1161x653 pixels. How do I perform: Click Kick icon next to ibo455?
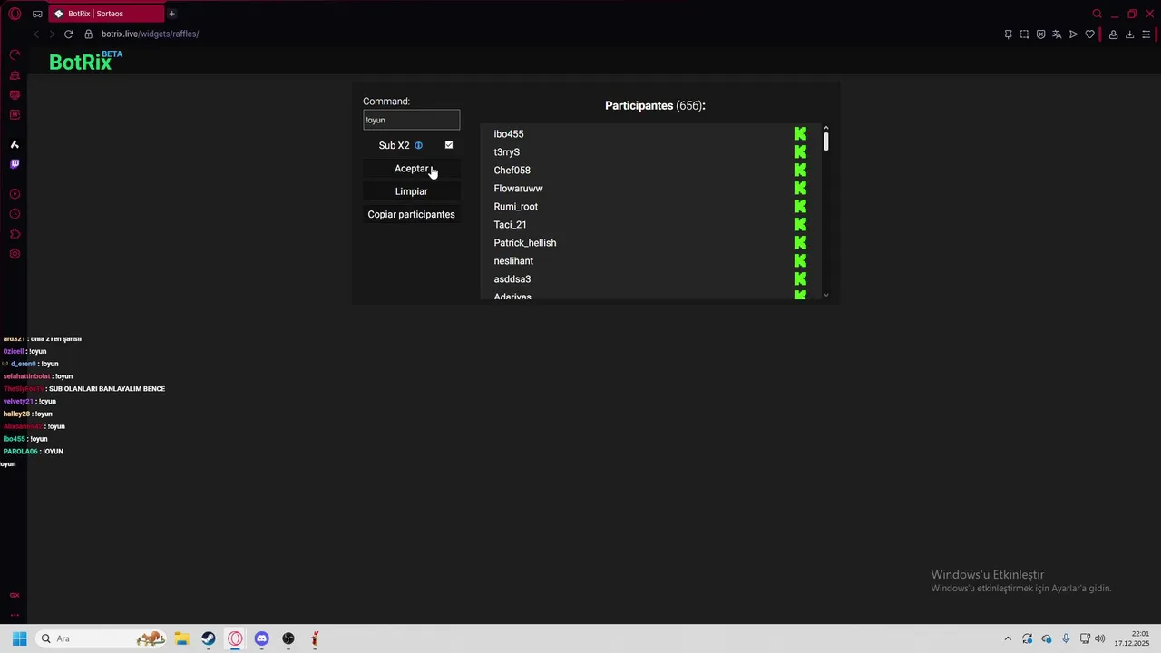point(800,133)
